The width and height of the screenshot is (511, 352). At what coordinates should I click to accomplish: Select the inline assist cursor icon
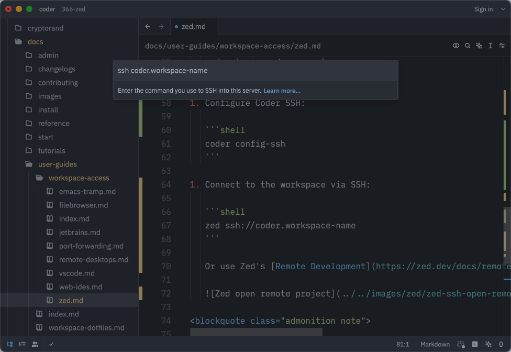[491, 46]
